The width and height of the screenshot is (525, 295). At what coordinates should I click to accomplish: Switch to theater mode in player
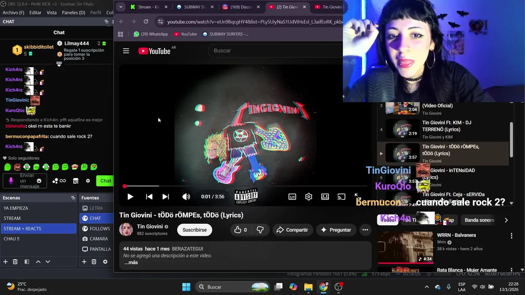325,197
